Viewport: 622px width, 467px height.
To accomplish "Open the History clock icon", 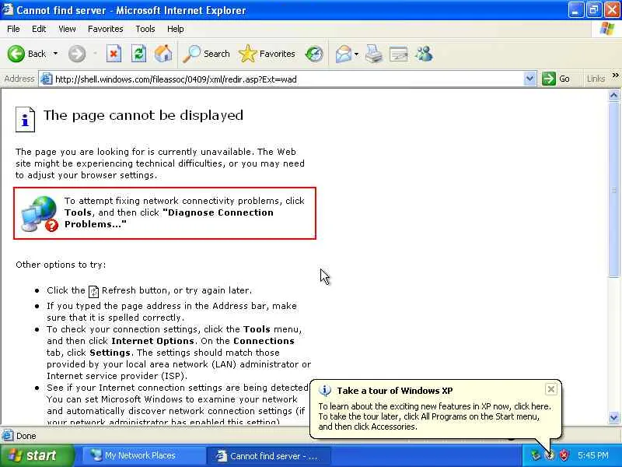I will (314, 54).
